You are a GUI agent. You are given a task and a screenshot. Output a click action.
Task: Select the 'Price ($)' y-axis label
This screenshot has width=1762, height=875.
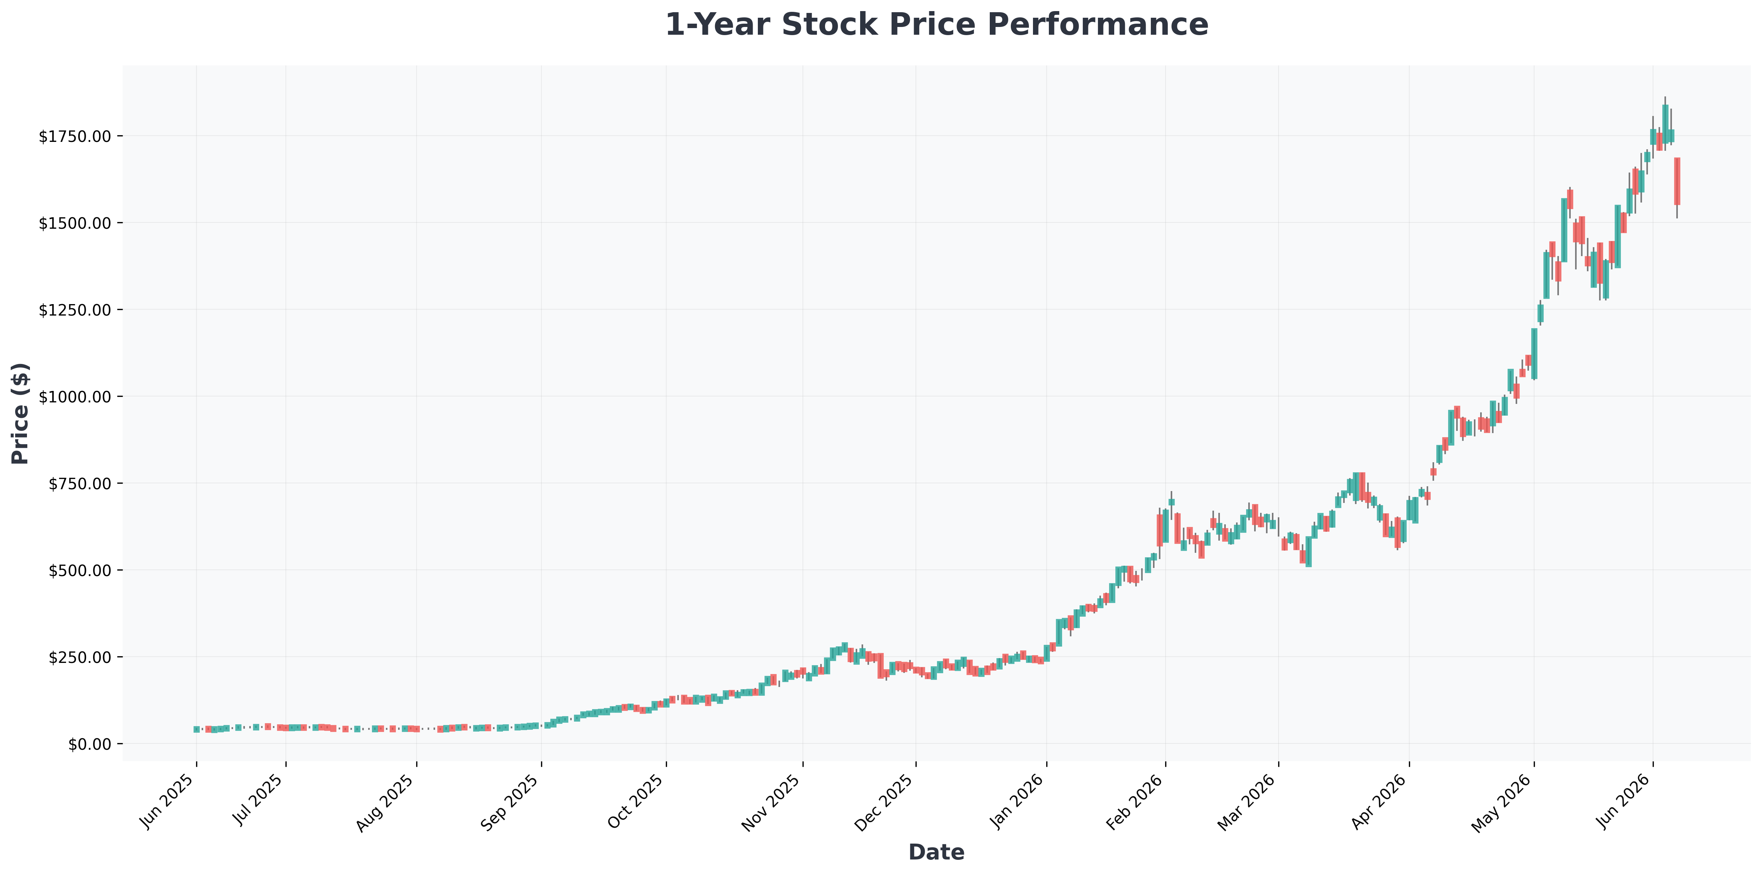[x=21, y=413]
